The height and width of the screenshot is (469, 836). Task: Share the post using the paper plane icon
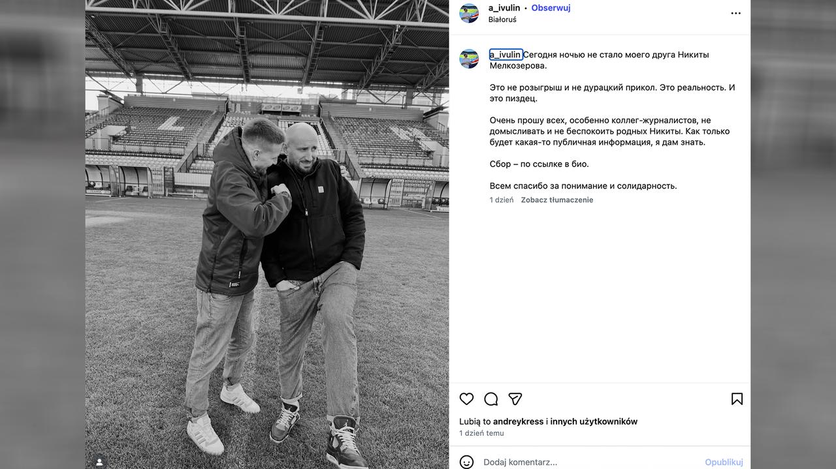515,399
